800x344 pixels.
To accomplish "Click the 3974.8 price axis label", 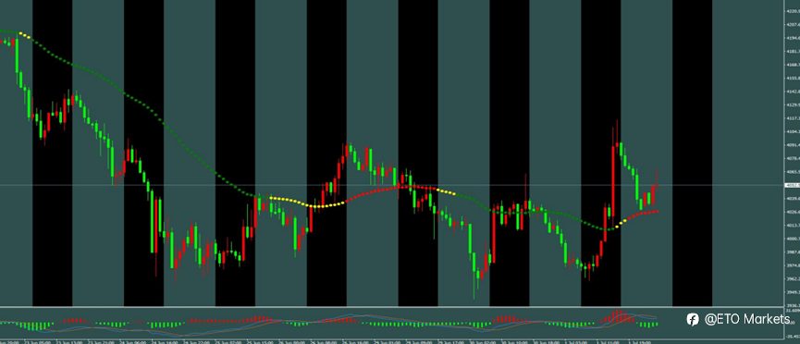I will point(794,265).
